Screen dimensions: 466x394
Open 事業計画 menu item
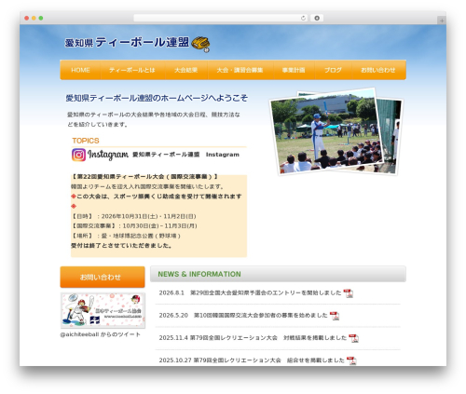[294, 70]
